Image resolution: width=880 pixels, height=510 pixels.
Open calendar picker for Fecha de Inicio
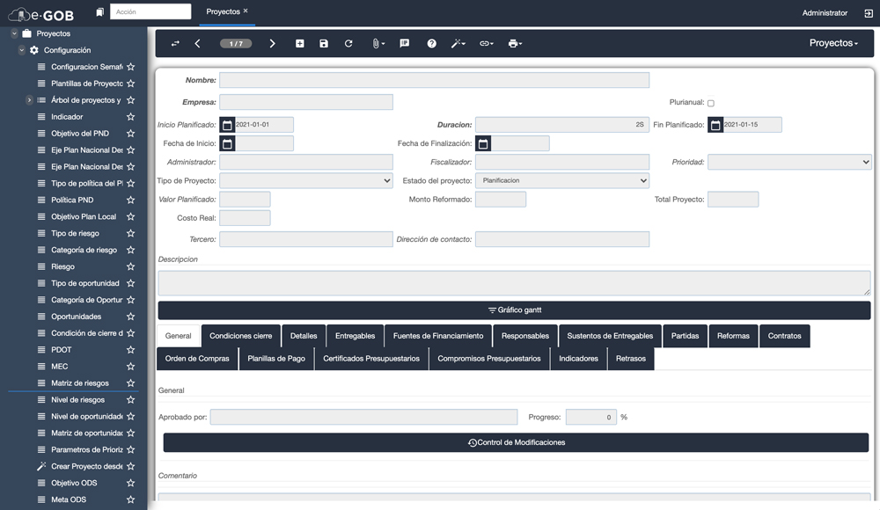click(227, 143)
